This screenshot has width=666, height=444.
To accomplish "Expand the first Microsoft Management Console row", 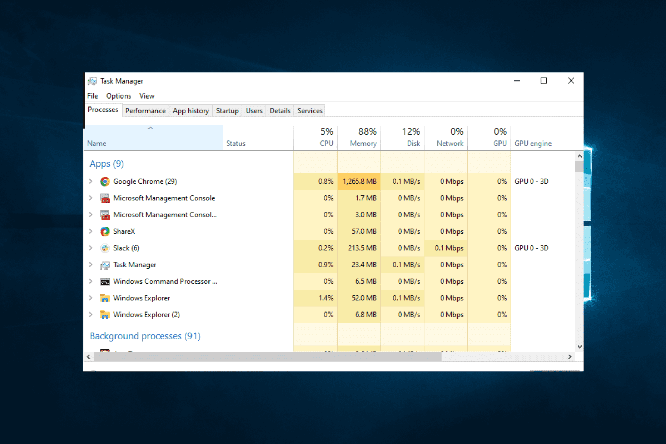I will 91,198.
